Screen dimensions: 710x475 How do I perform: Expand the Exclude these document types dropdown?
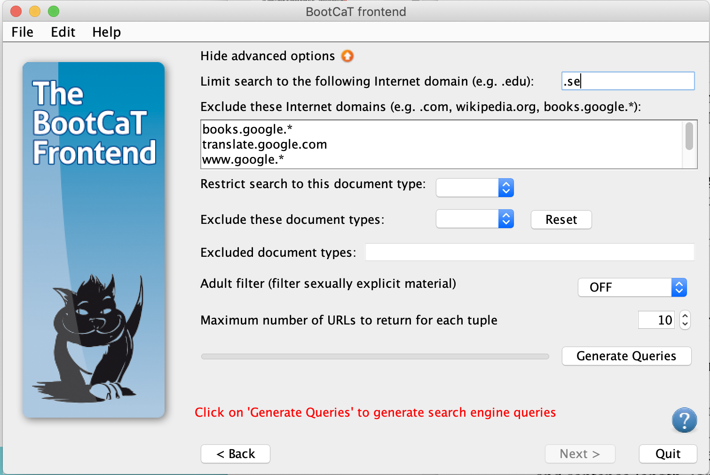click(475, 219)
